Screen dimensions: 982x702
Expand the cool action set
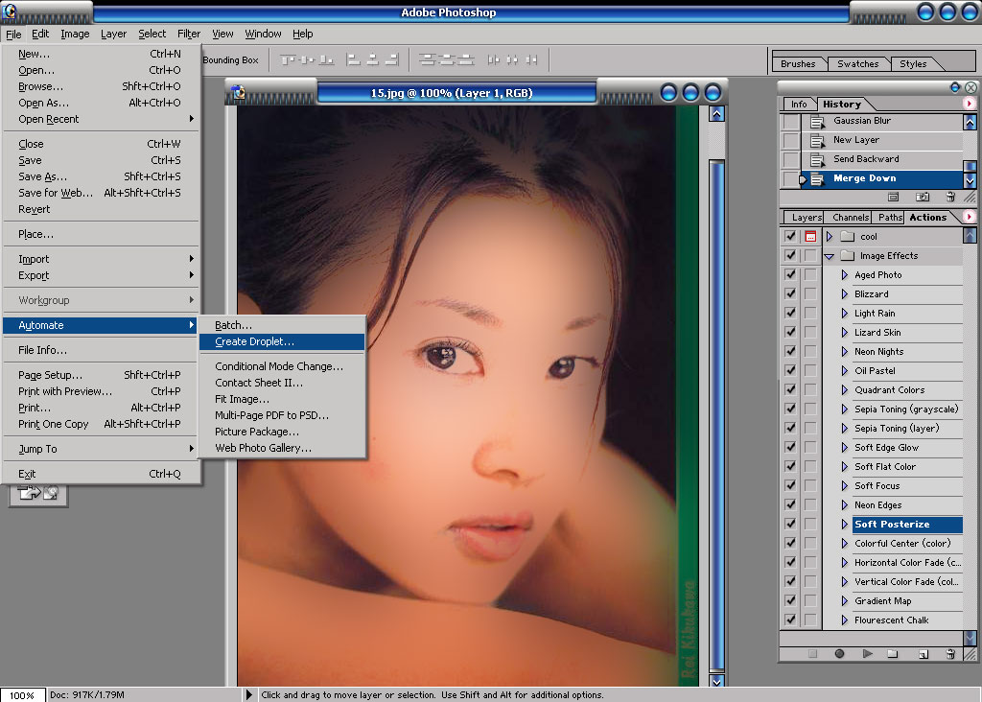coord(830,236)
